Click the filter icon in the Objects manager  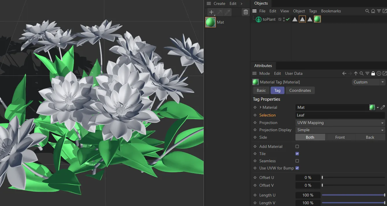pos(379,11)
